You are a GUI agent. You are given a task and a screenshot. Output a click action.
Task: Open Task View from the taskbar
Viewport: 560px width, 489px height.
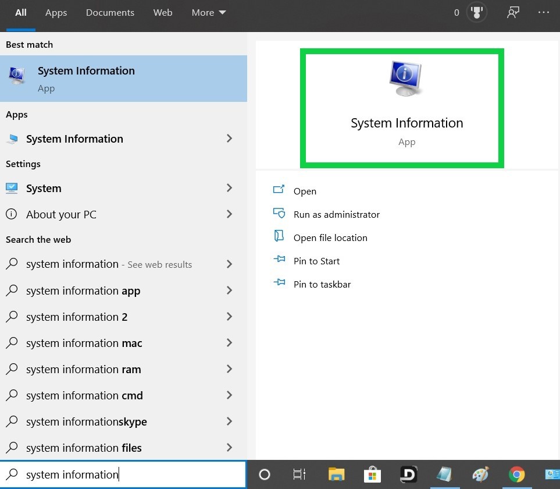coord(299,474)
